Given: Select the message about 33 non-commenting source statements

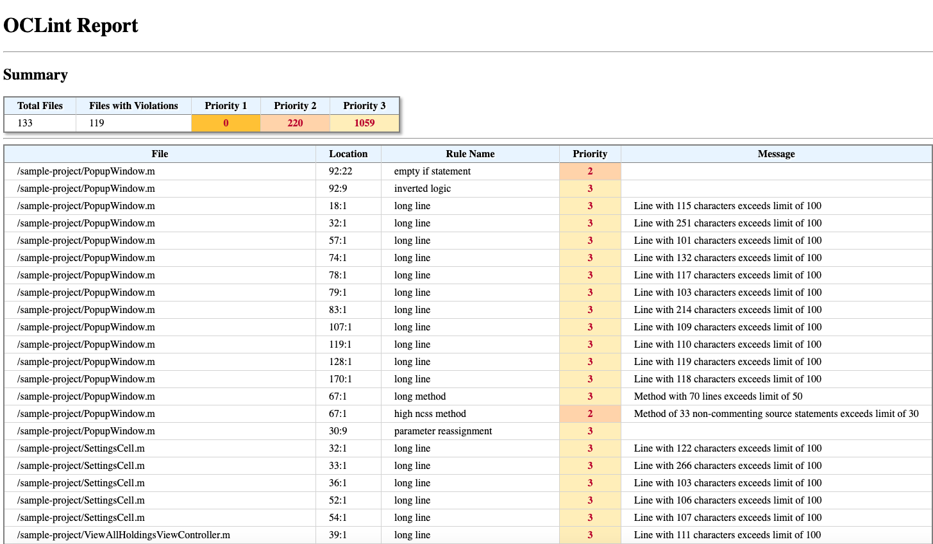Looking at the screenshot, I should click(777, 414).
